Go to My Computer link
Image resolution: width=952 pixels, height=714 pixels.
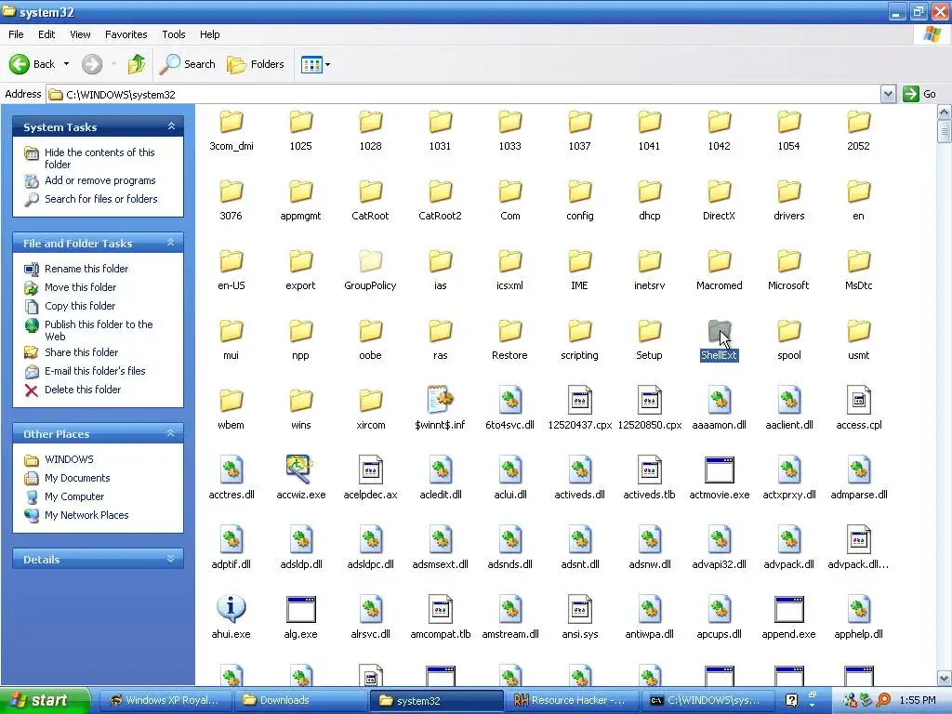[74, 496]
